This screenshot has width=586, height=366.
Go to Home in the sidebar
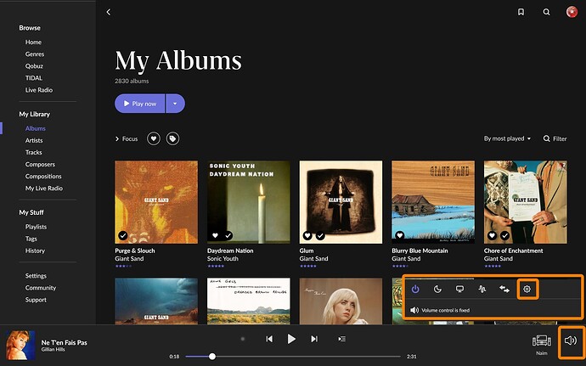(x=33, y=42)
